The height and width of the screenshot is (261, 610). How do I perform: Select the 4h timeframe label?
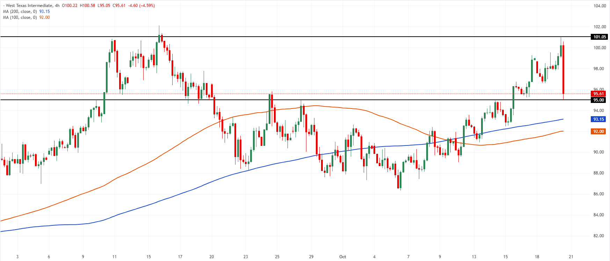(57, 6)
